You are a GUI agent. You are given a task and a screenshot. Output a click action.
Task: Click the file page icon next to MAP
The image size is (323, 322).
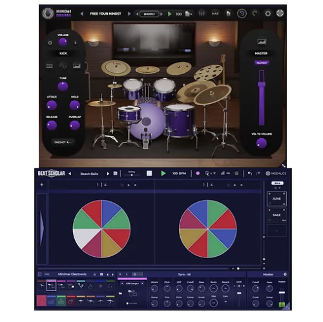pos(228,14)
